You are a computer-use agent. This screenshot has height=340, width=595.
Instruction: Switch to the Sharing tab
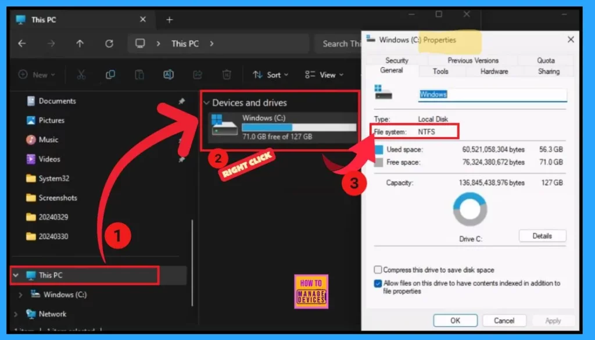pyautogui.click(x=549, y=71)
